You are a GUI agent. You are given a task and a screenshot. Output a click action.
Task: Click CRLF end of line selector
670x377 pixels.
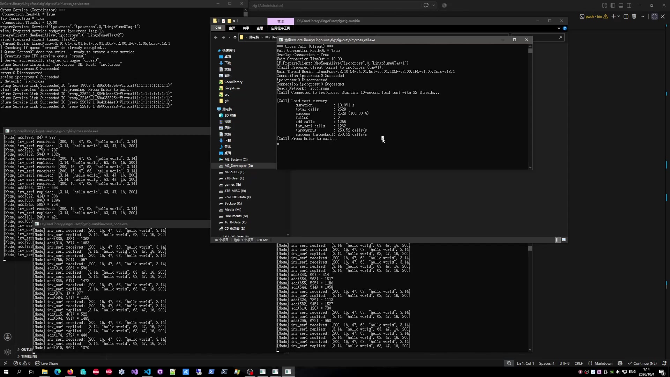579,363
